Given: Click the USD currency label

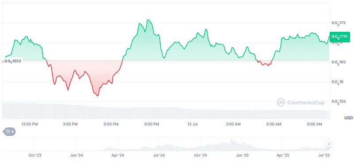Looking at the screenshot, I should tap(348, 118).
